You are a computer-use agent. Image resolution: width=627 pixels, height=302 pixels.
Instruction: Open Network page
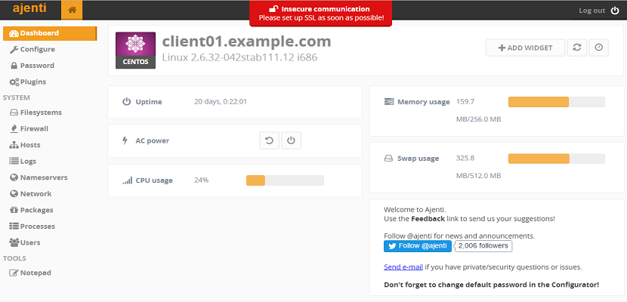tap(36, 194)
